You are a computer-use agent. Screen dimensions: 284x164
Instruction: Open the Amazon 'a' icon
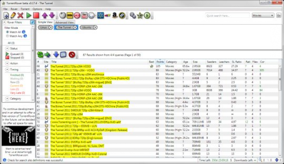115,15
